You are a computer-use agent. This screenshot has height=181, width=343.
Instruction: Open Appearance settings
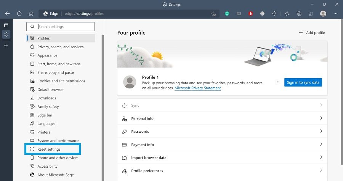click(x=47, y=55)
